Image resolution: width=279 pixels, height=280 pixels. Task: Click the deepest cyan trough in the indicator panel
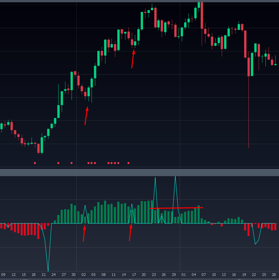[48, 269]
